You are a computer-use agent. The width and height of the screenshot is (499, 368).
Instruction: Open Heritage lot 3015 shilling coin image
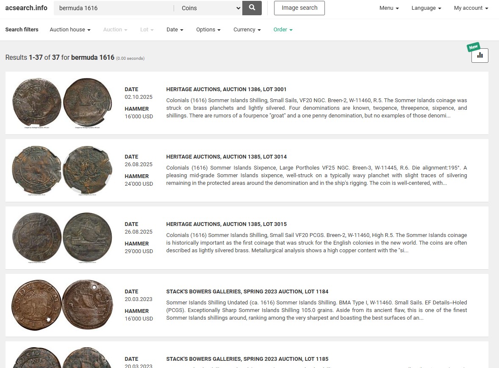coord(62,237)
